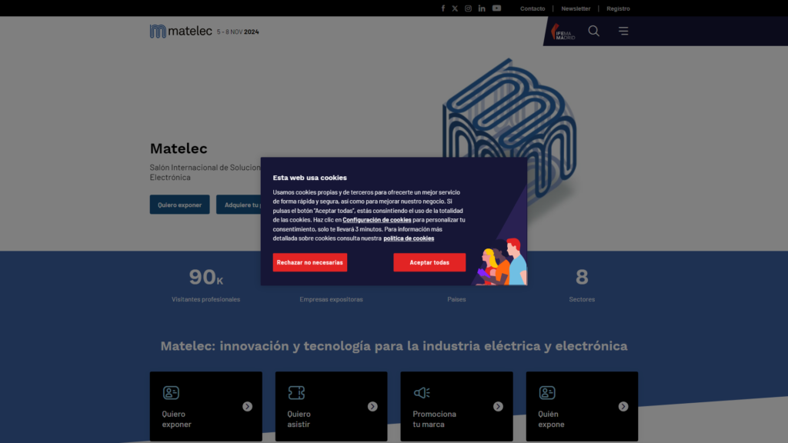Image resolution: width=788 pixels, height=443 pixels.
Task: Click Rechazar no necesarias button
Action: (309, 262)
